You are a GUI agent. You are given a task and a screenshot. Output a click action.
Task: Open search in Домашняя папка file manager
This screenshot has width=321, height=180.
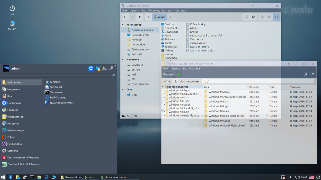click(253, 17)
